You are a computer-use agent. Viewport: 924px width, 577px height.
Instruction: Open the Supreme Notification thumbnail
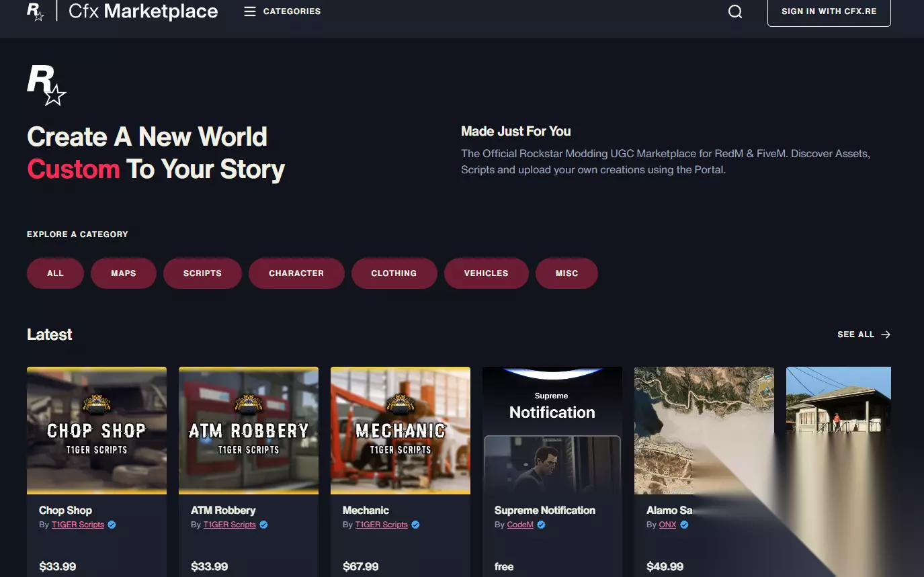pos(552,431)
